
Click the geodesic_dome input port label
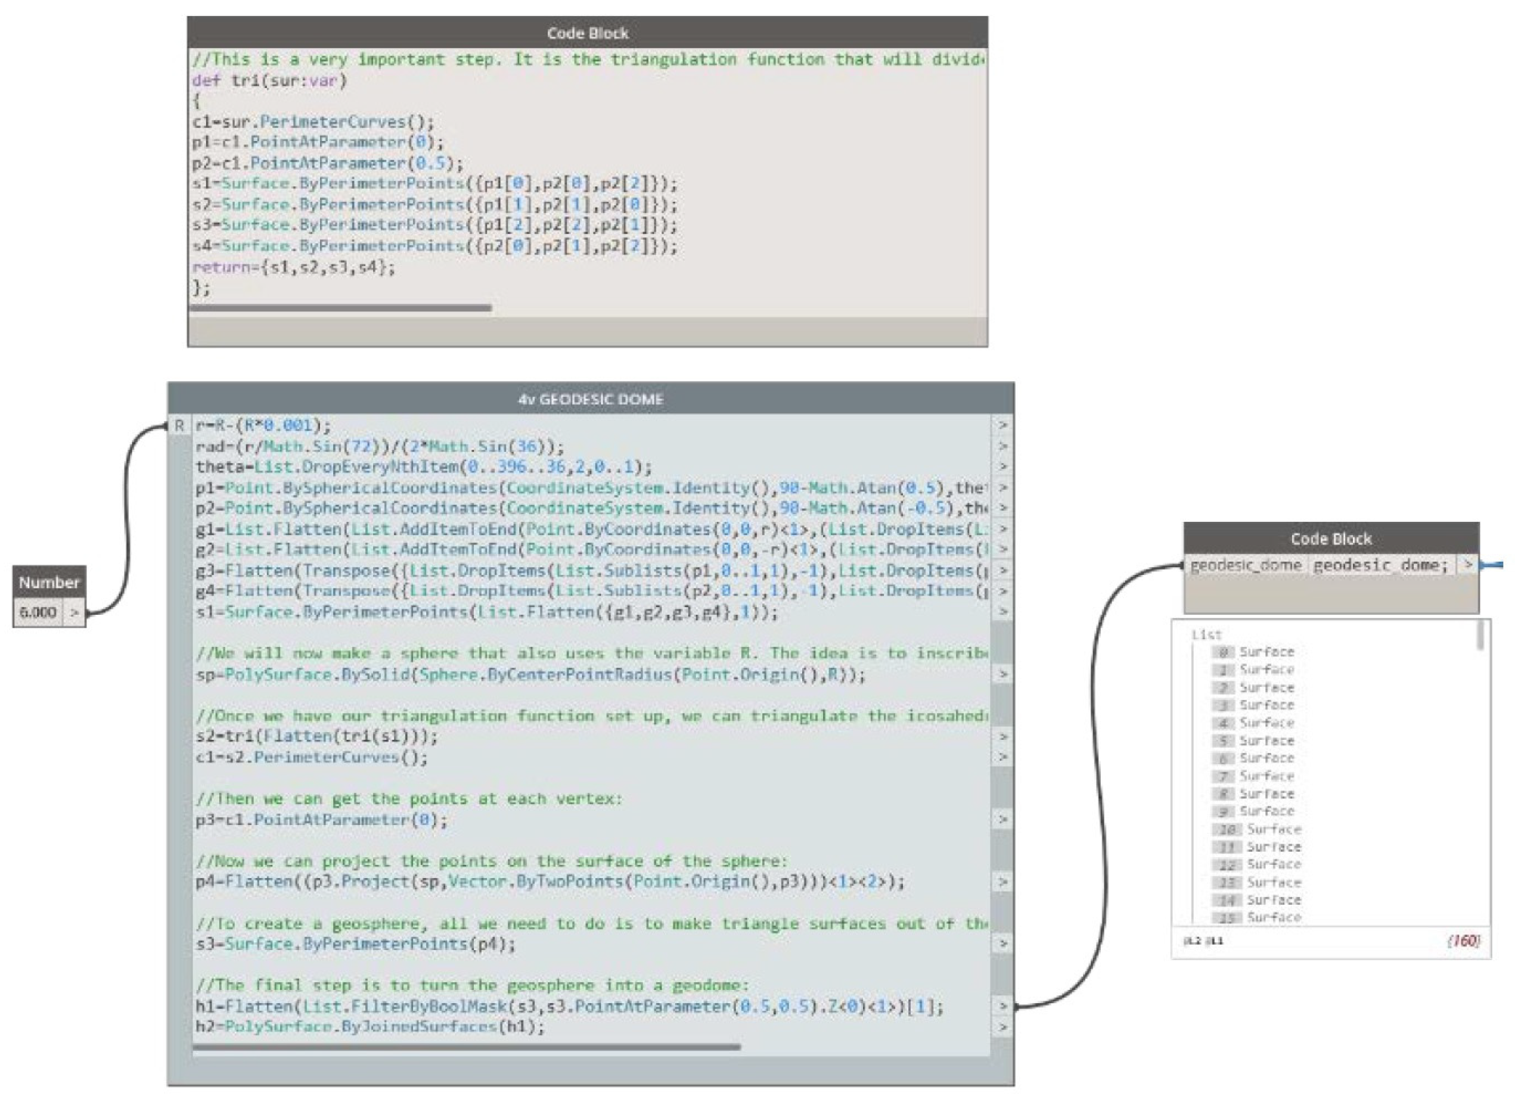[1245, 565]
